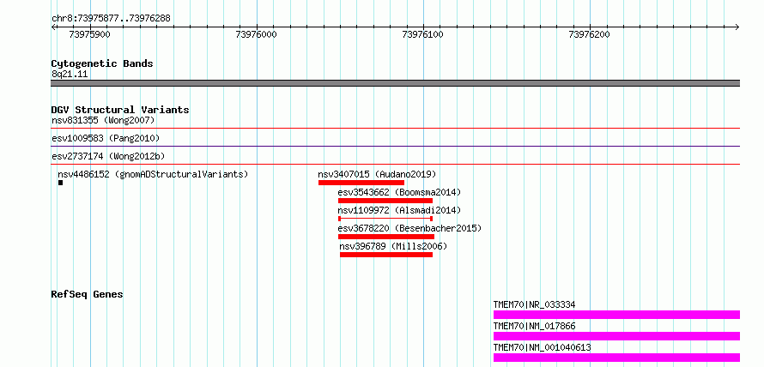Click the TMEM70|NM_001040613 gene label
Screen dimensions: 764x367
coord(543,347)
